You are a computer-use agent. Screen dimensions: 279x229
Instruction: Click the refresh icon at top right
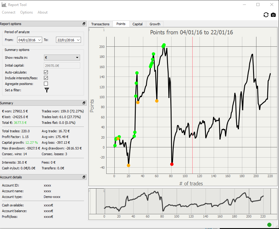coord(266,15)
